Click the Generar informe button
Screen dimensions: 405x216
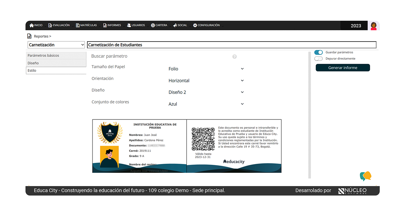[x=343, y=68]
